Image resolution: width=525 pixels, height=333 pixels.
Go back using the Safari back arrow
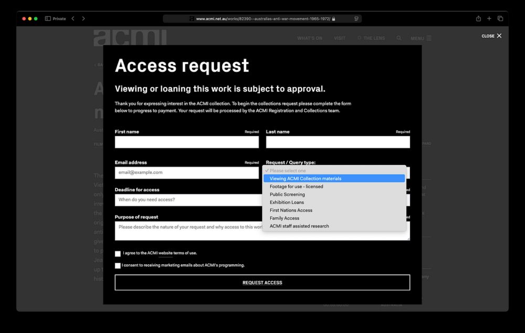73,19
